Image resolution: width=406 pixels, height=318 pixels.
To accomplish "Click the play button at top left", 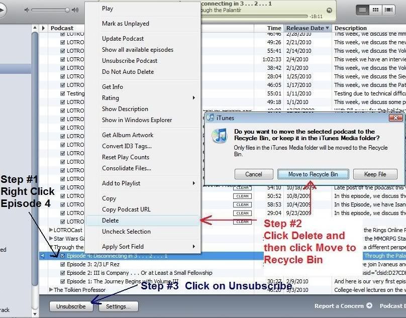I will click(2, 10).
